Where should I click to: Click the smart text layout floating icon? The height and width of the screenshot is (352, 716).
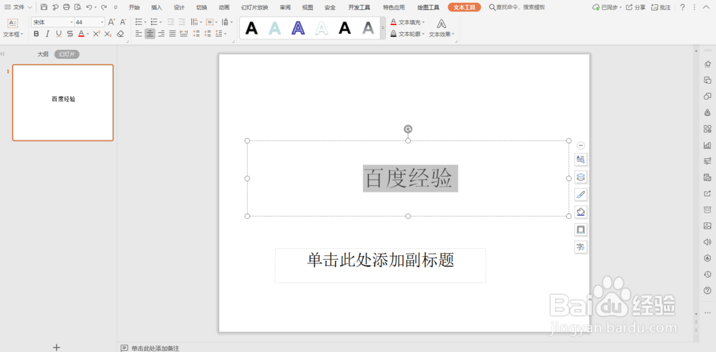581,160
